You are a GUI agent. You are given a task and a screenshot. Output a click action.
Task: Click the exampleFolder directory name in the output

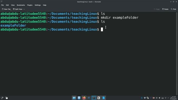pos(13,26)
